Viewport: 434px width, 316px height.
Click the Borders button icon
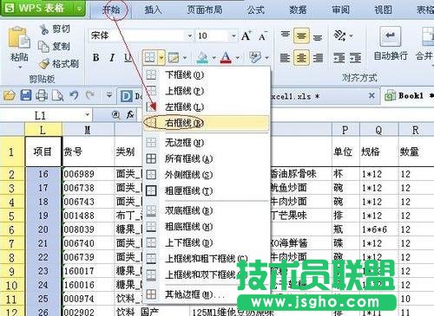[150, 58]
